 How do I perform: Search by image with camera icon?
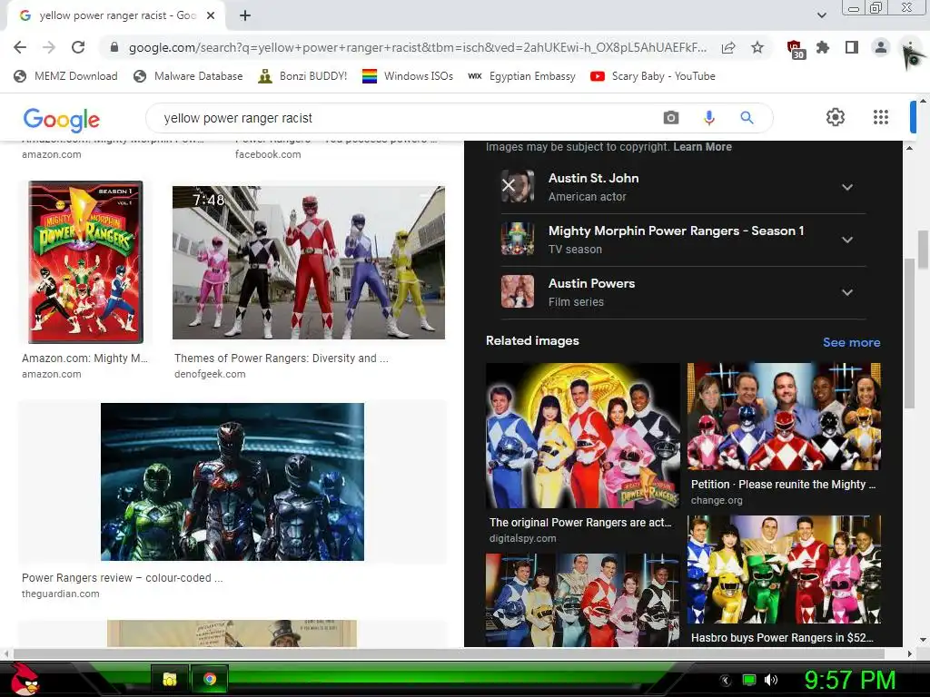671,118
